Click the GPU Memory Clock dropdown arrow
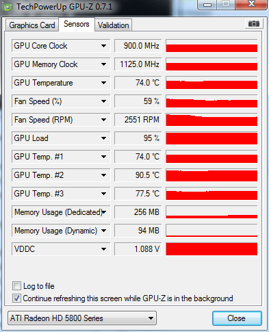269x332 pixels. [104, 64]
